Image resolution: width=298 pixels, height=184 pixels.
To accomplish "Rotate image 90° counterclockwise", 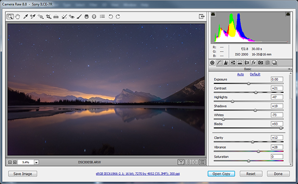I will coord(111,17).
